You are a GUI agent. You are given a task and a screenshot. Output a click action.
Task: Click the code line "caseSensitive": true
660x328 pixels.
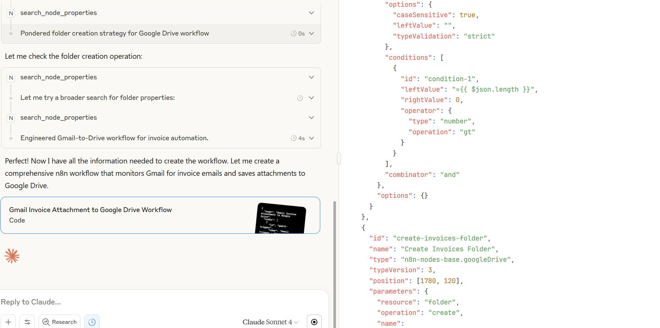click(436, 15)
